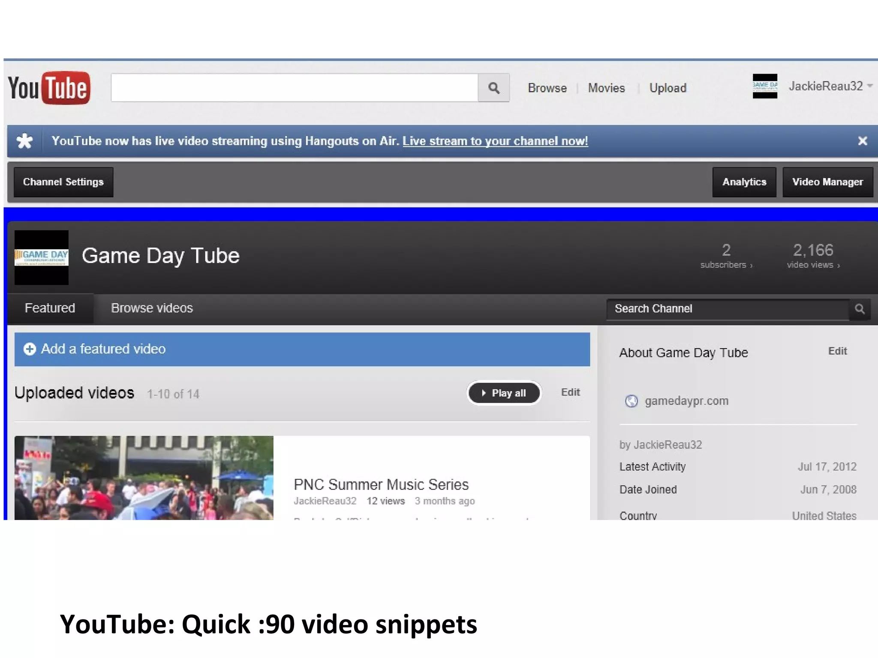Open the Movies link
This screenshot has height=658, width=878.
pyautogui.click(x=606, y=88)
